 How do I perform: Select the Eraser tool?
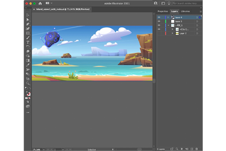pyautogui.click(x=28, y=51)
